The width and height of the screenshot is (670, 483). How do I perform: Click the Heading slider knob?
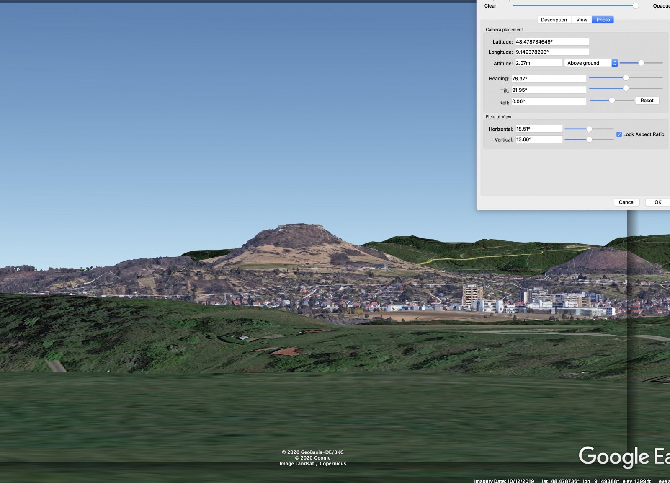(x=626, y=78)
